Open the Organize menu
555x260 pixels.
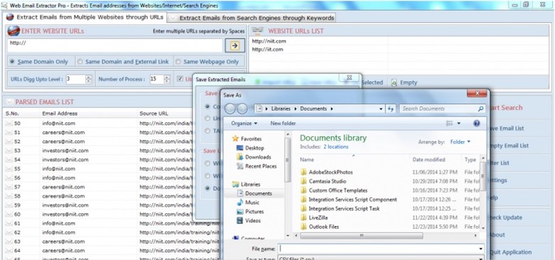pos(244,124)
